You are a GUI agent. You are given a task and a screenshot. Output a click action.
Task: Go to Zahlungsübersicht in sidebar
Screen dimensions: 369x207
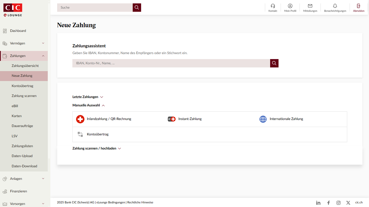pyautogui.click(x=25, y=66)
